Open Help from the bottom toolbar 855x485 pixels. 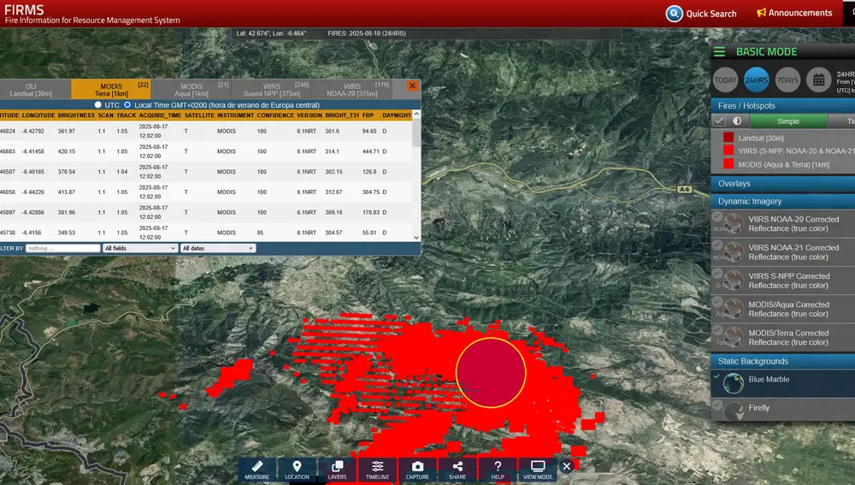498,470
